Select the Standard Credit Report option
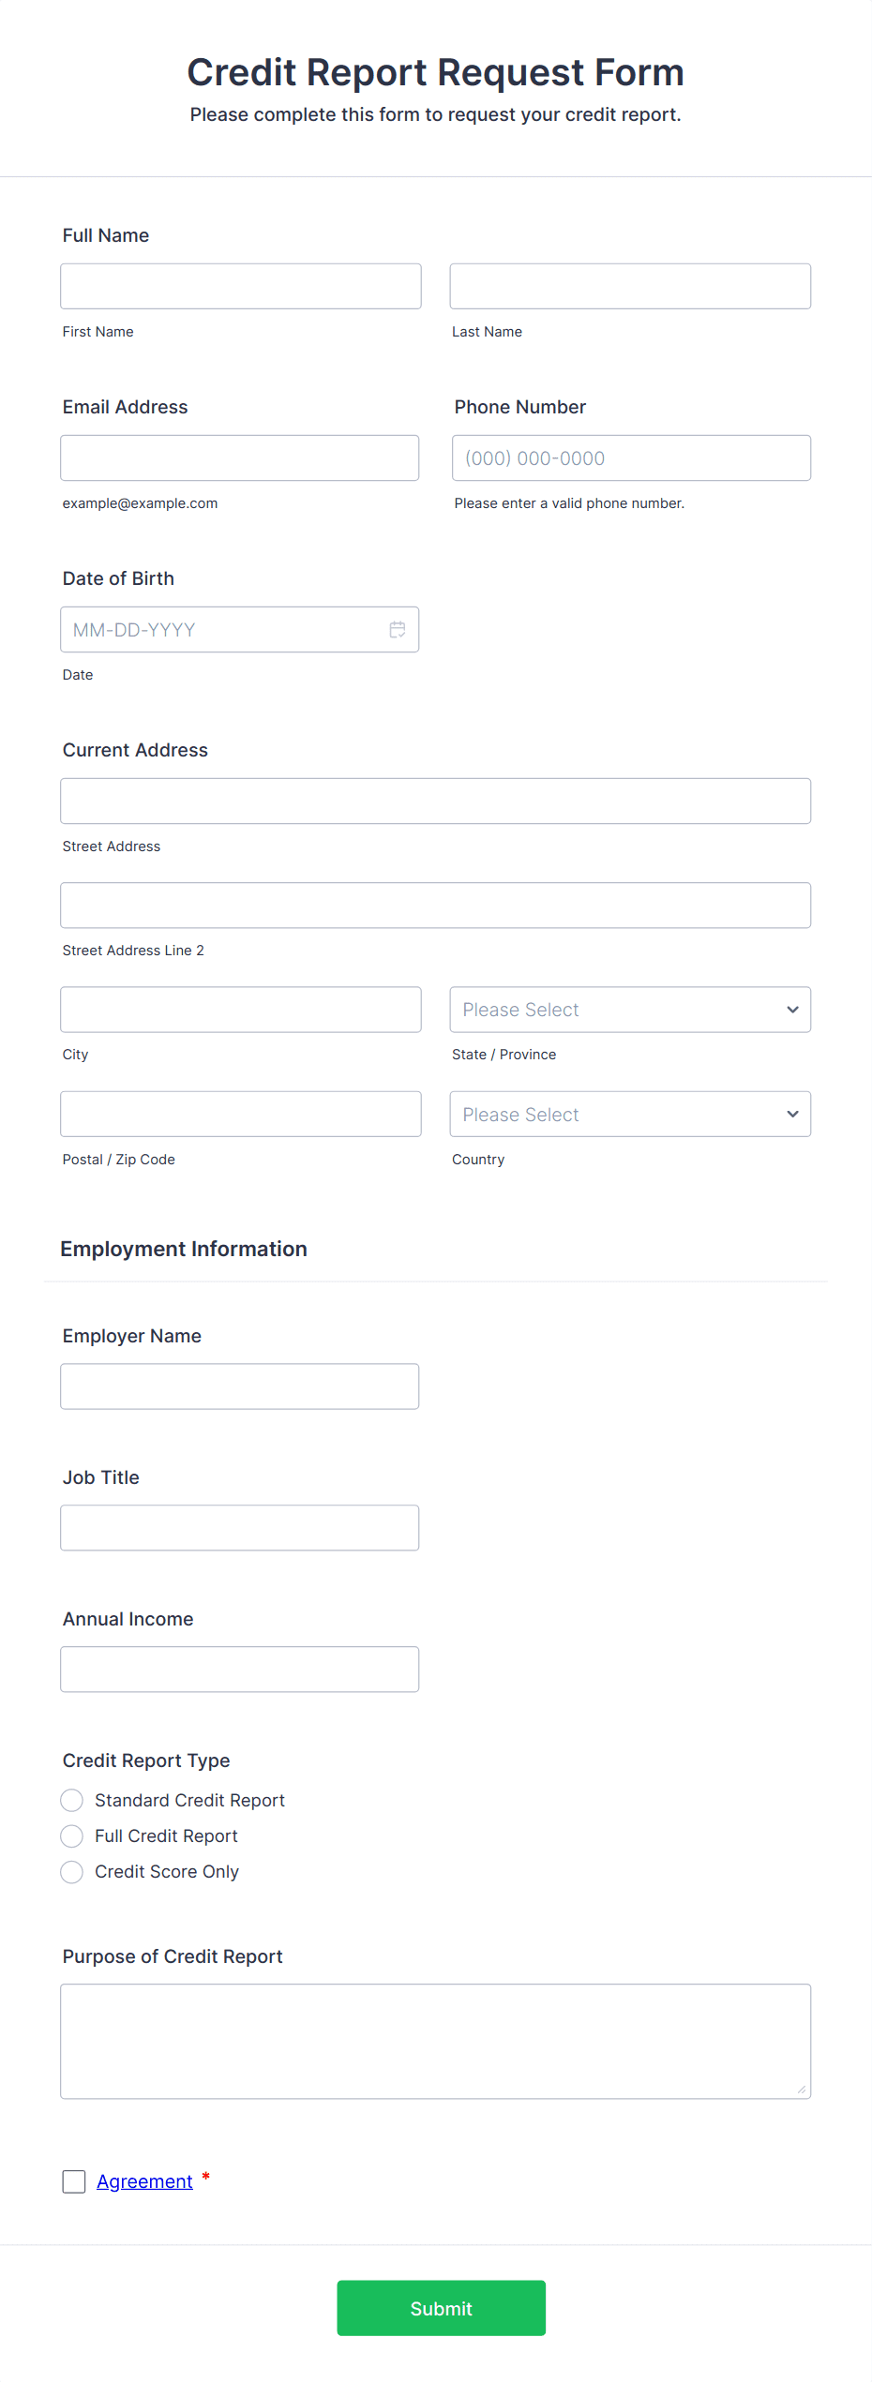872x2382 pixels. [72, 1800]
